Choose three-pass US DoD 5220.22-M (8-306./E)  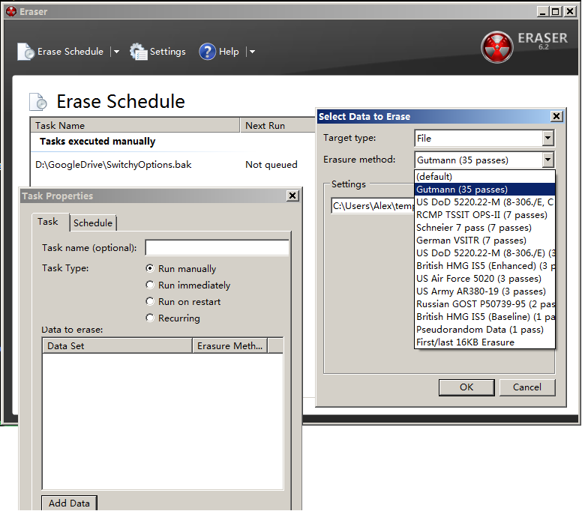click(484, 253)
